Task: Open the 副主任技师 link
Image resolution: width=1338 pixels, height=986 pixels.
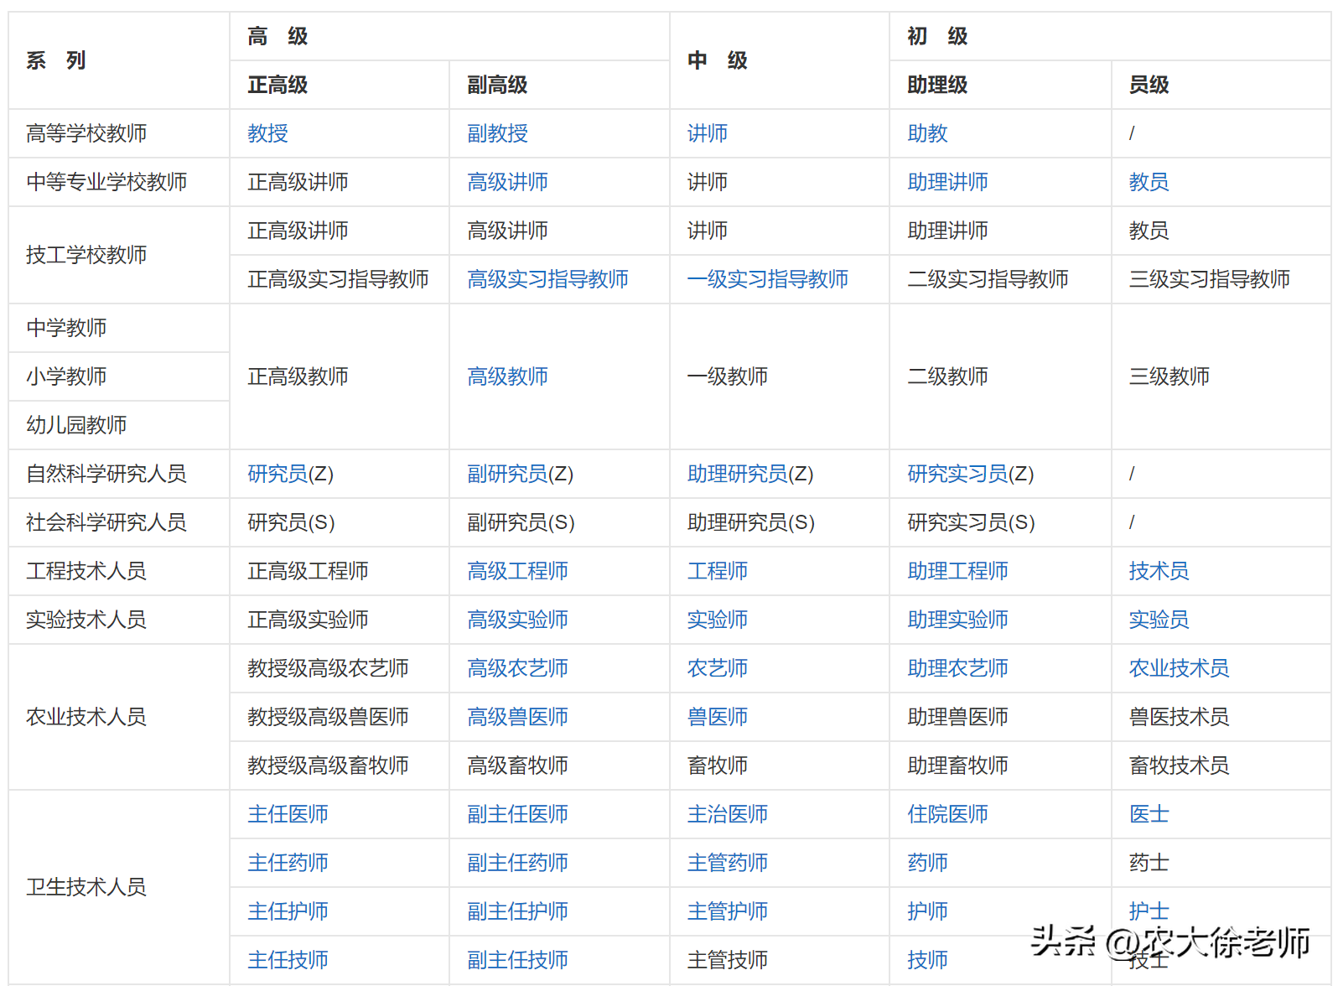Action: [x=517, y=960]
